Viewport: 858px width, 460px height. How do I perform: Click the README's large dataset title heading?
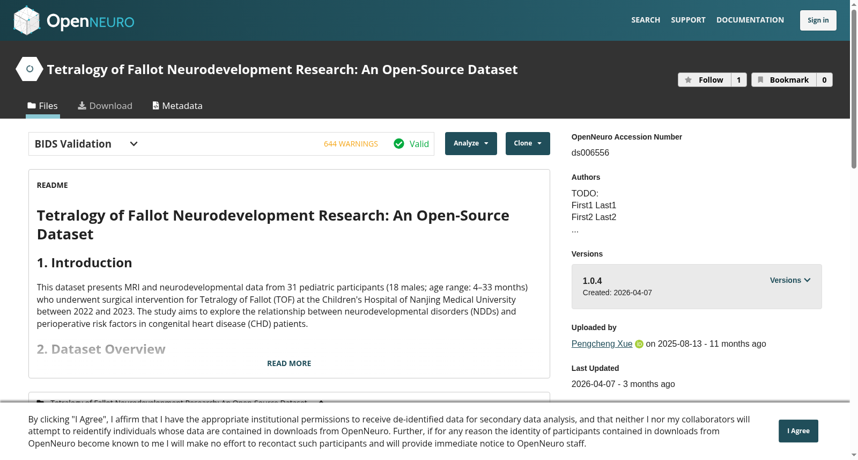click(273, 225)
